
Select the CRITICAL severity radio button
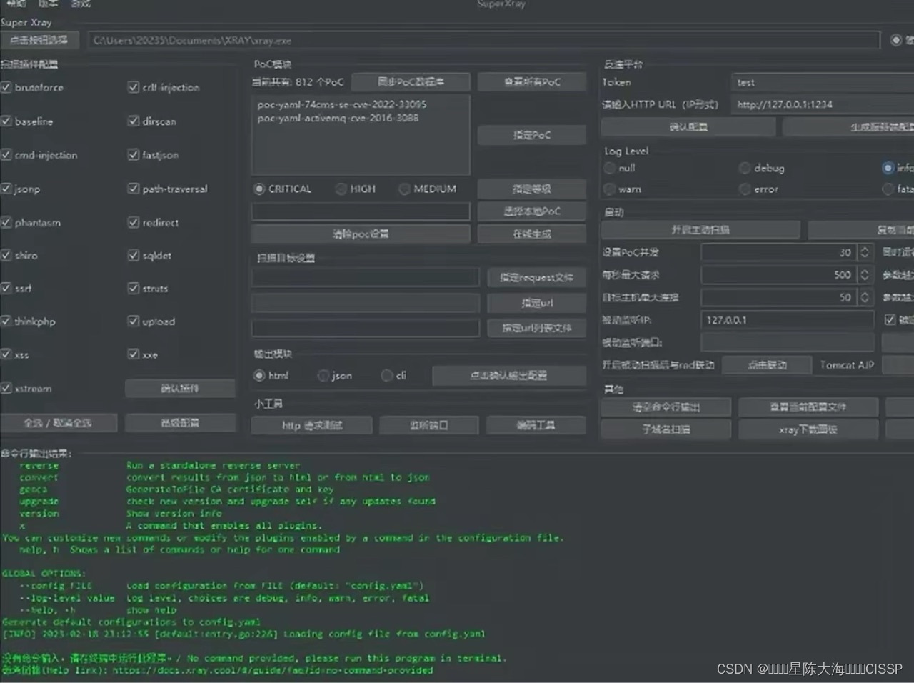pos(259,189)
